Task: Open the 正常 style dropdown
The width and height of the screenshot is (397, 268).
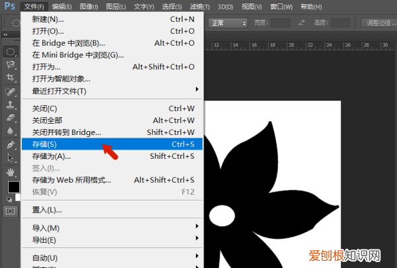Action: (228, 23)
